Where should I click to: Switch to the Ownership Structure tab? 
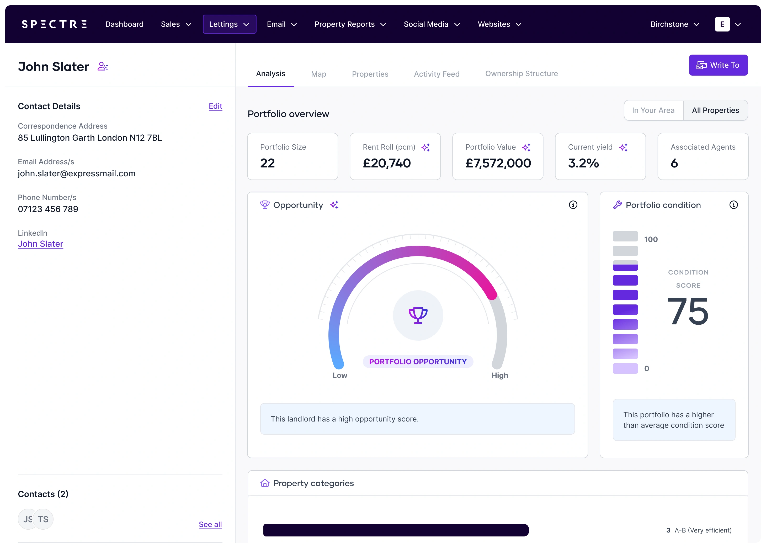521,73
